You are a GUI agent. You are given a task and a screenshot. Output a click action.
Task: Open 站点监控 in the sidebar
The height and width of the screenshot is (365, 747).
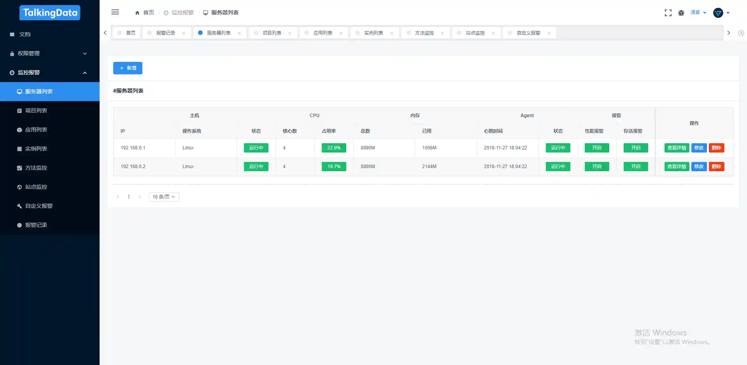[x=36, y=187]
